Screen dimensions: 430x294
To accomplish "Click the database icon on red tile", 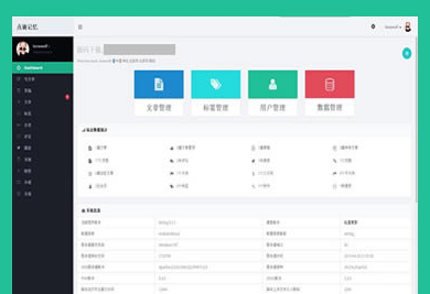I will point(330,84).
